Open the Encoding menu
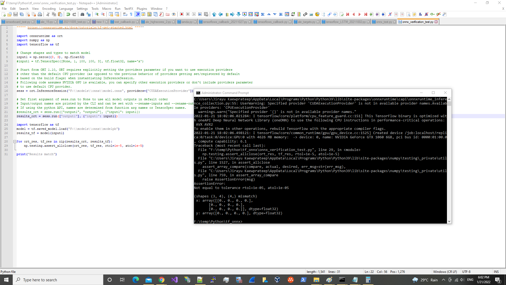The height and width of the screenshot is (285, 506). [x=49, y=8]
